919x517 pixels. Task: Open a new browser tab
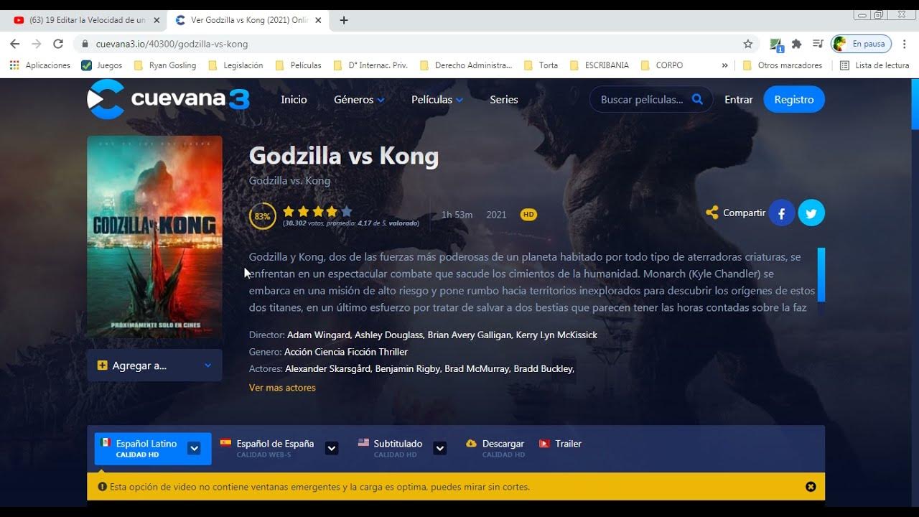344,20
